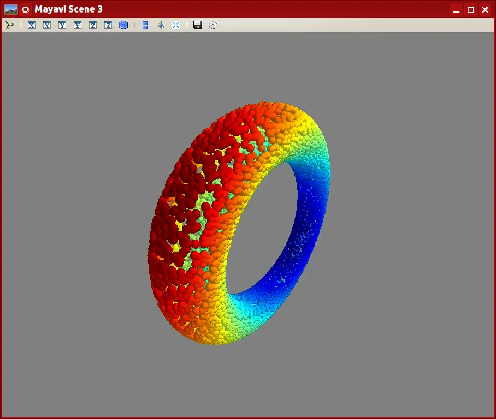
Task: Set view along the negative X axis
Action: (x=47, y=25)
